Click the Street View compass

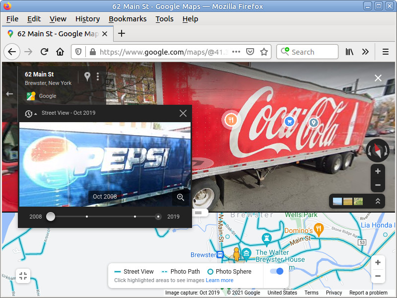click(378, 150)
